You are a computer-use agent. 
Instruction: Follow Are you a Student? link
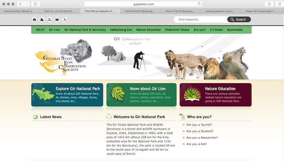[200, 131]
